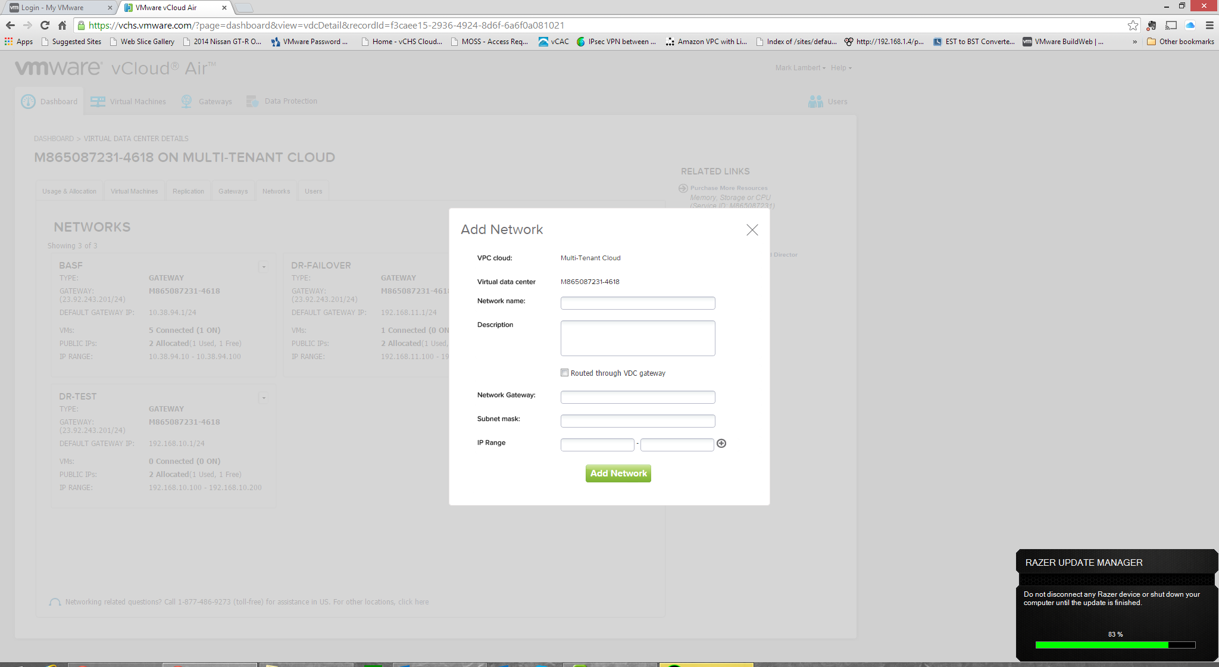Click the browser home icon
This screenshot has width=1219, height=667.
click(x=62, y=25)
